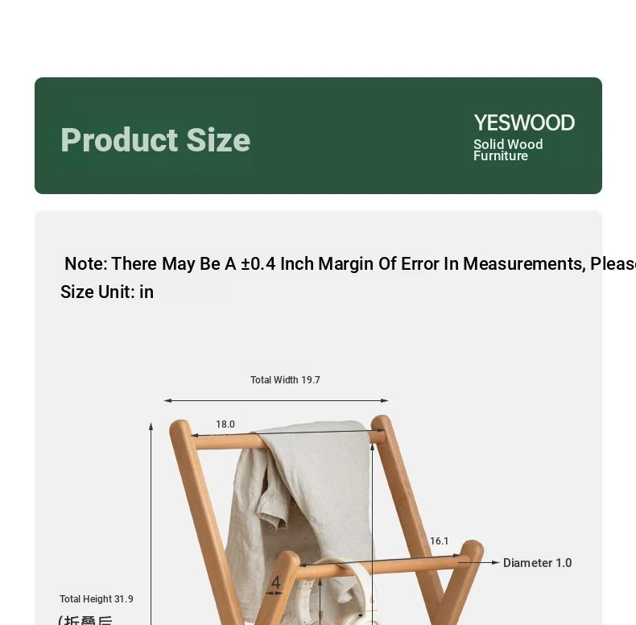Click the Total Height 31.9 label

coord(97,599)
